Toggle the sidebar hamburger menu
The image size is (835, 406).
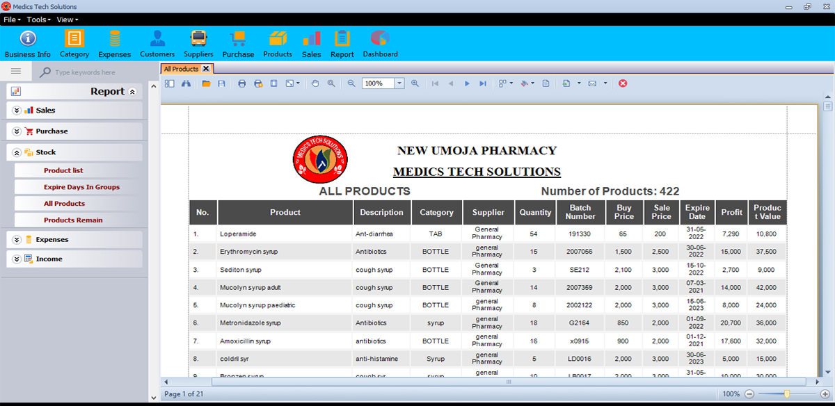pyautogui.click(x=16, y=72)
